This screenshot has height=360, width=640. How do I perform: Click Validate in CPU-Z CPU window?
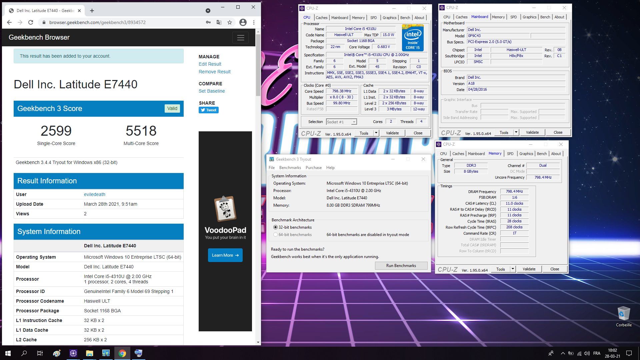tap(392, 133)
